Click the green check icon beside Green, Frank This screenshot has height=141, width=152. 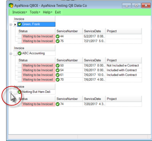coord(20,24)
